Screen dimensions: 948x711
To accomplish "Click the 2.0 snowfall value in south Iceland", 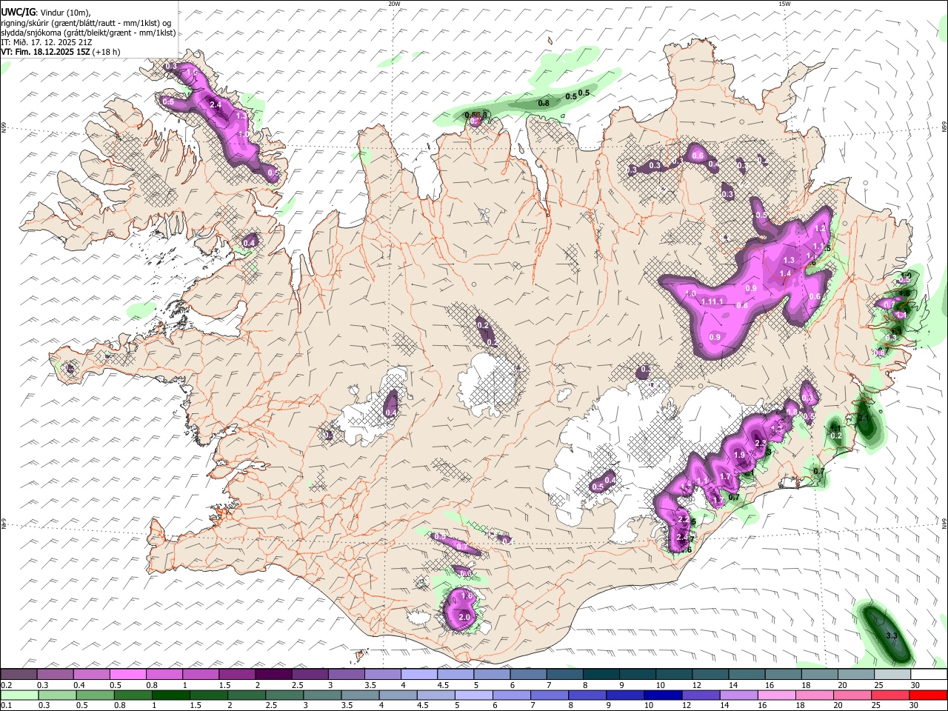I will coord(465,617).
